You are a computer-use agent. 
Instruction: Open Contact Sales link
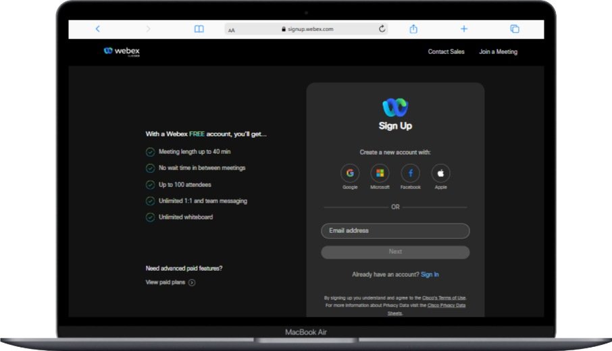(x=446, y=51)
